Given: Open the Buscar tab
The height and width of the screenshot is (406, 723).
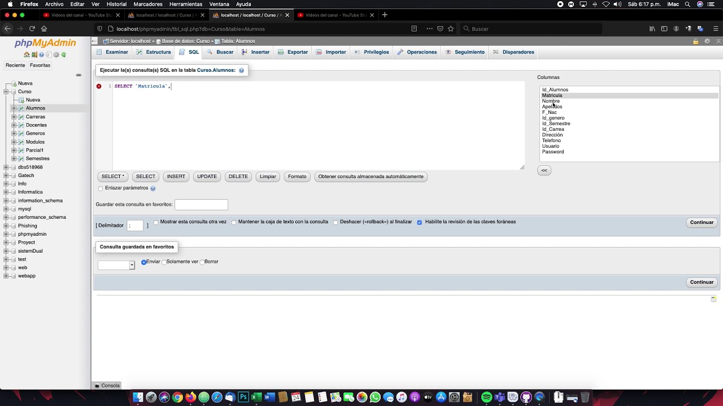Looking at the screenshot, I should pyautogui.click(x=220, y=52).
